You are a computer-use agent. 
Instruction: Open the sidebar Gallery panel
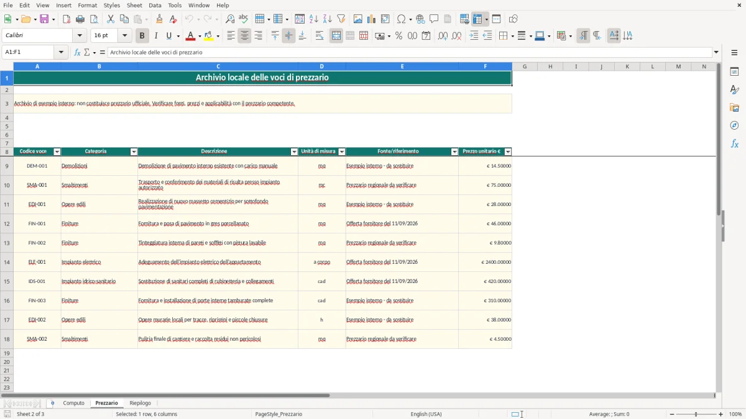(x=734, y=108)
